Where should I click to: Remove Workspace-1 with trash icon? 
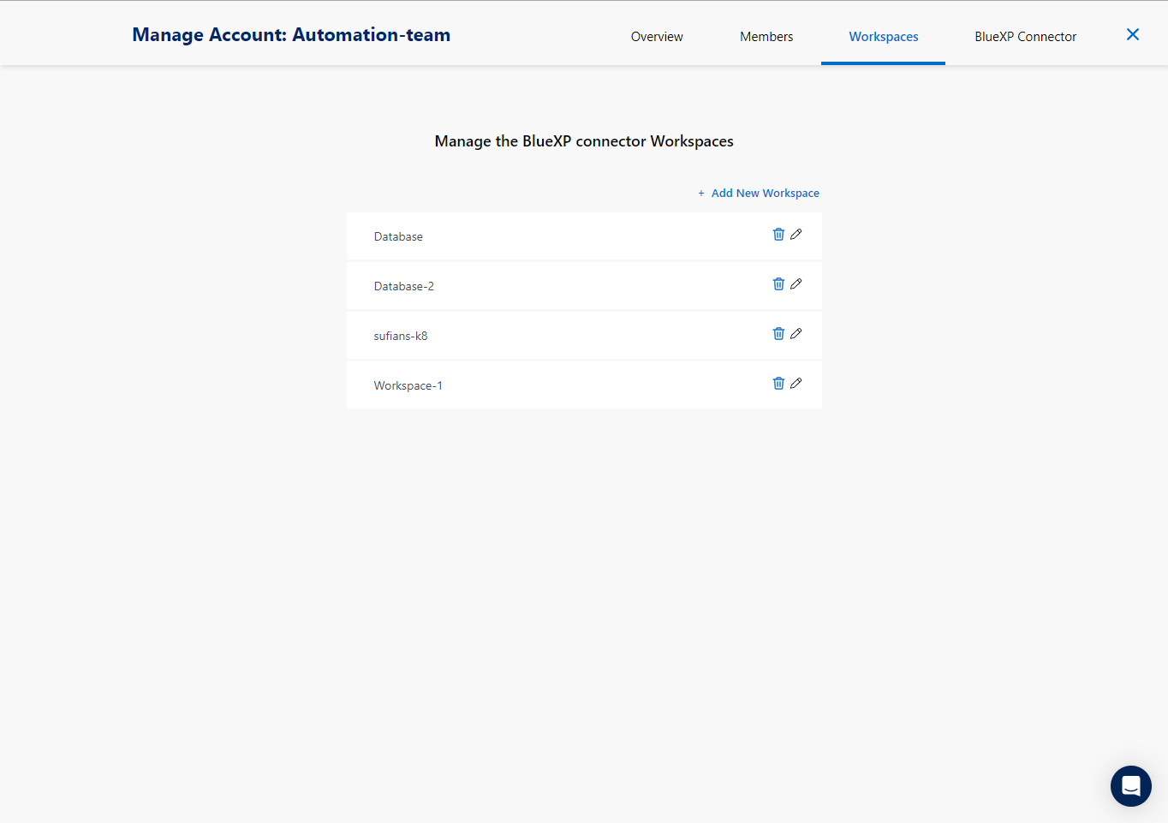point(778,384)
